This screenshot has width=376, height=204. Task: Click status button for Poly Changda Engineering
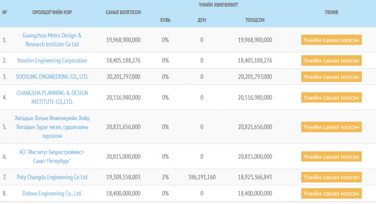click(331, 177)
